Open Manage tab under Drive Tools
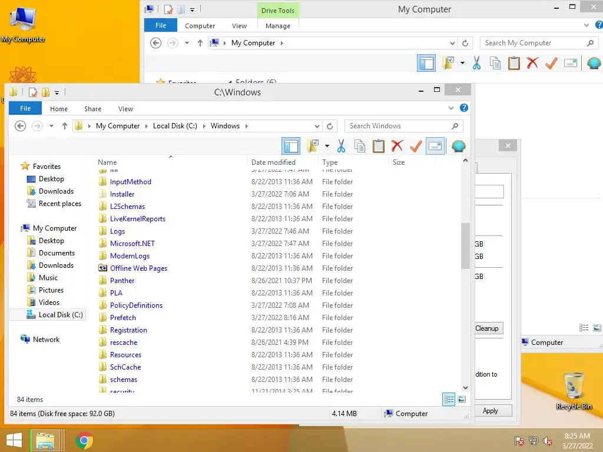Viewport: 603px width, 452px height. click(x=278, y=26)
